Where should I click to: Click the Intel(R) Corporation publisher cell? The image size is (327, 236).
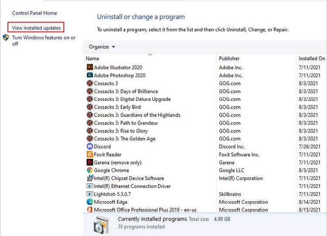point(241,178)
